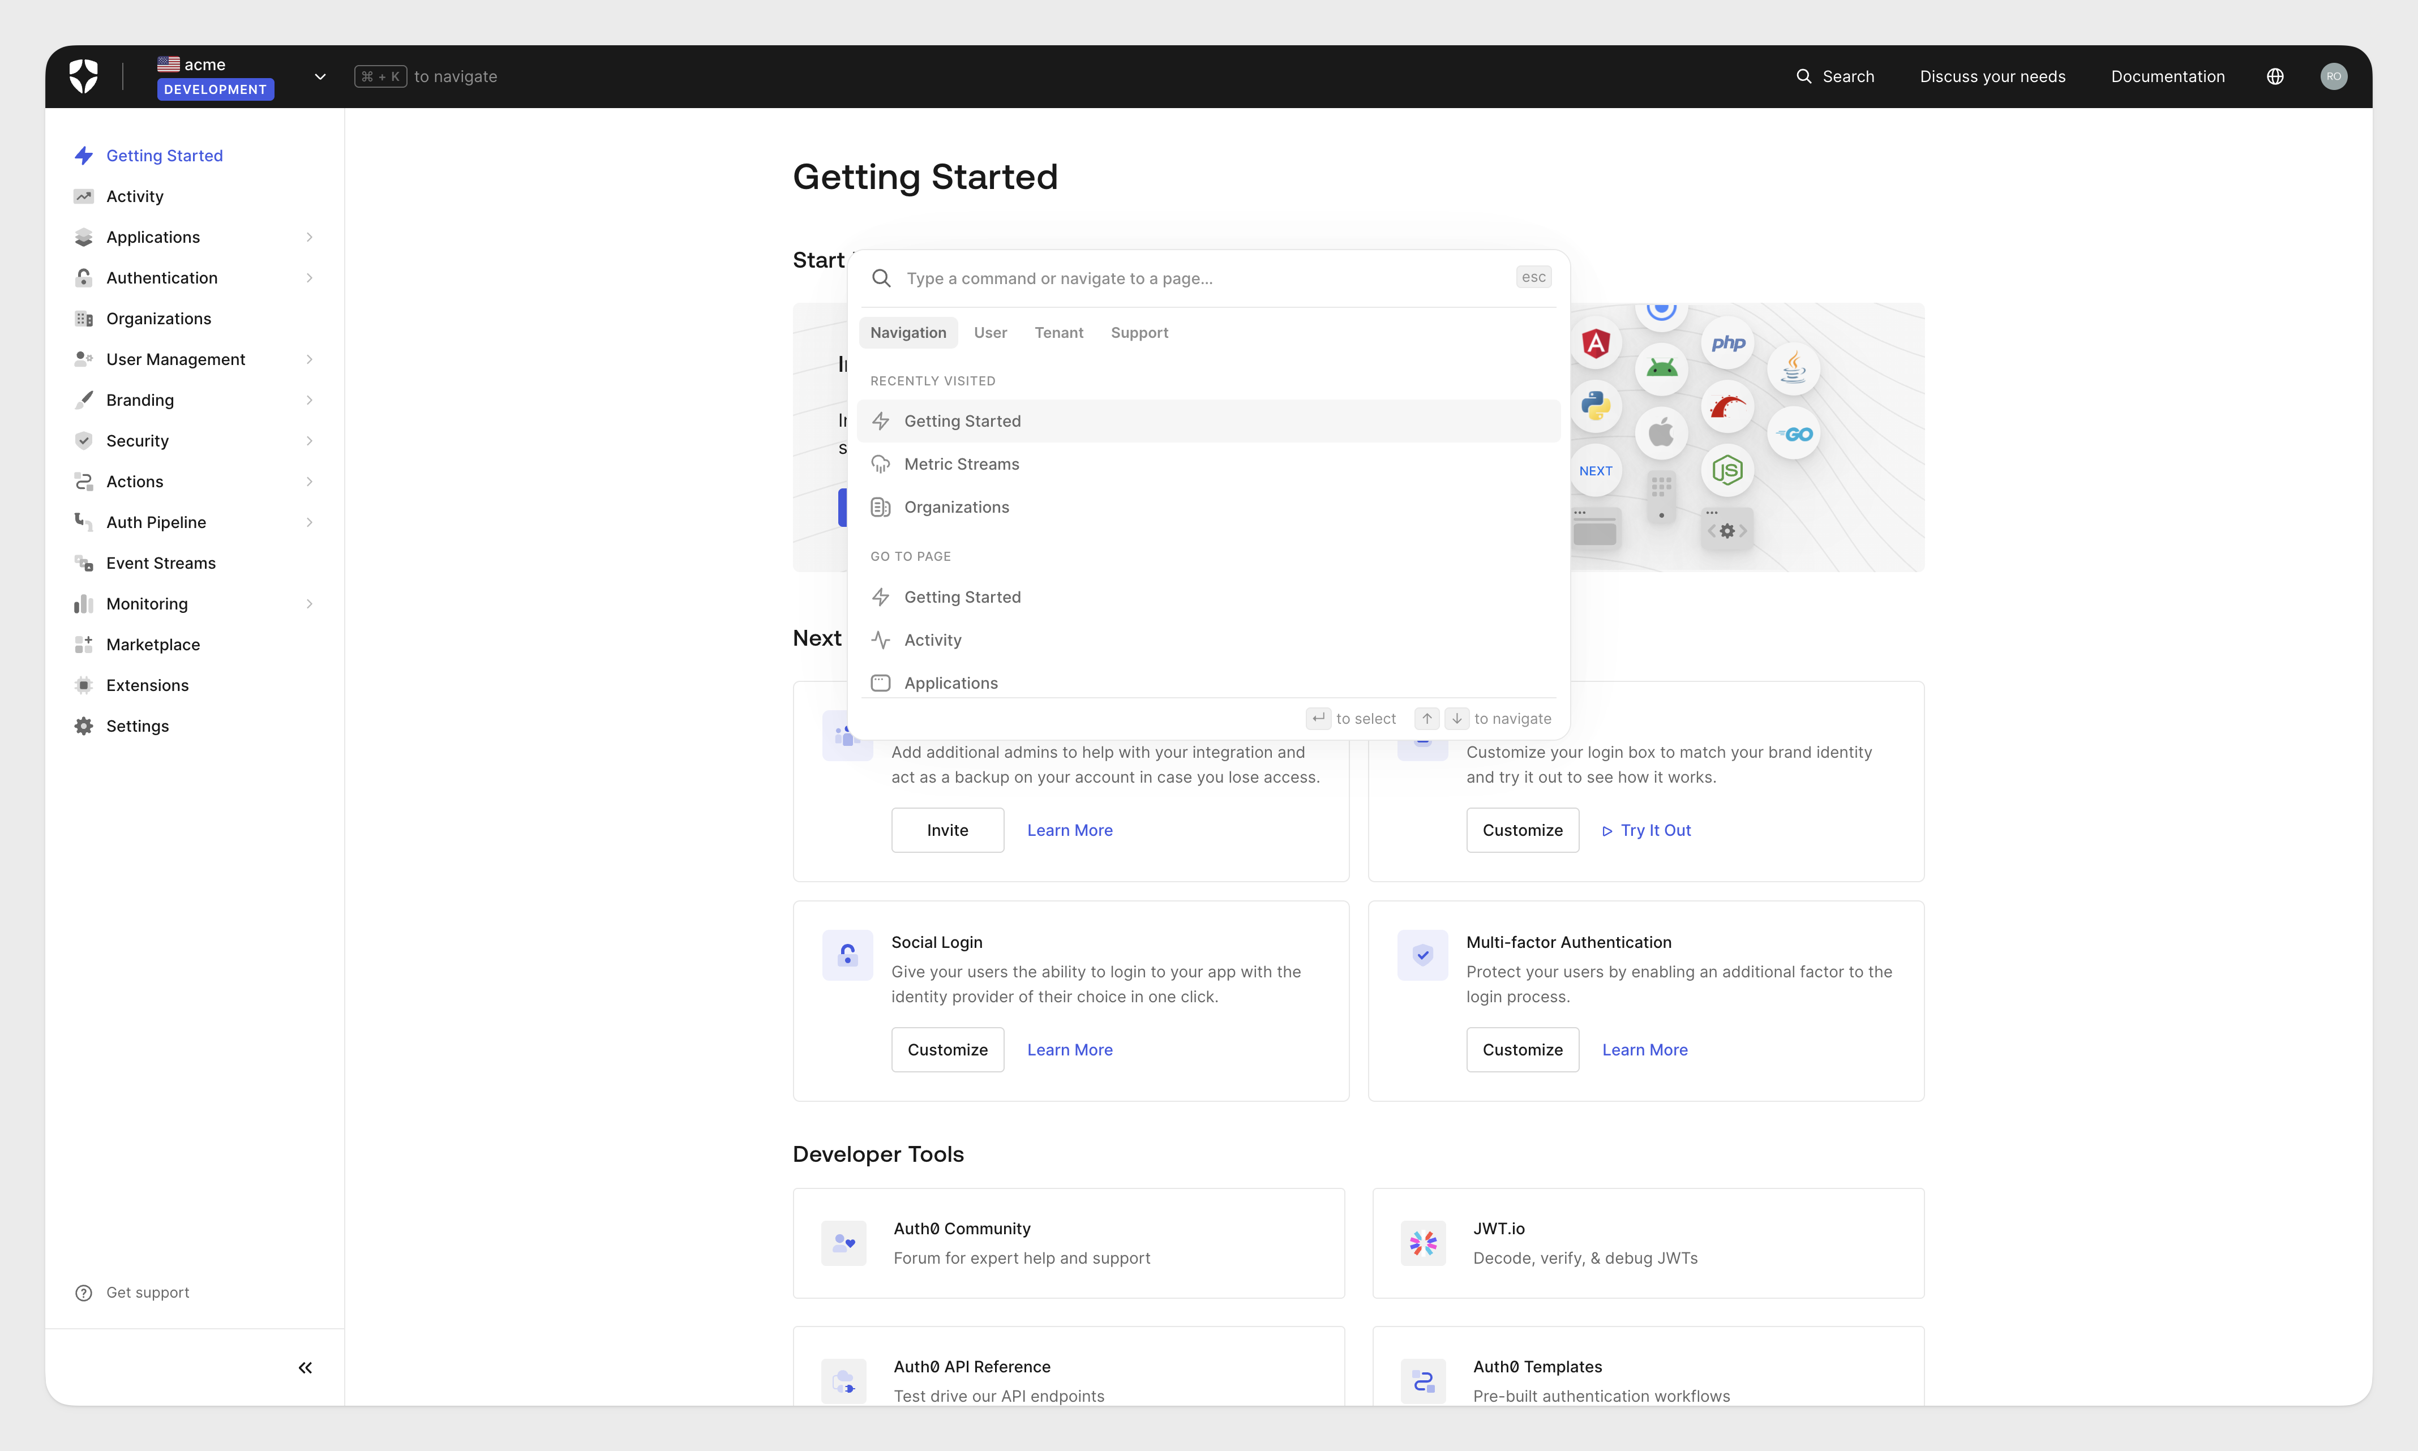2418x1451 pixels.
Task: Collapse the sidebar with double chevron
Action: tap(305, 1368)
